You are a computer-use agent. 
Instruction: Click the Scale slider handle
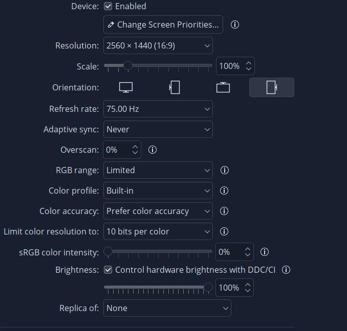point(127,65)
